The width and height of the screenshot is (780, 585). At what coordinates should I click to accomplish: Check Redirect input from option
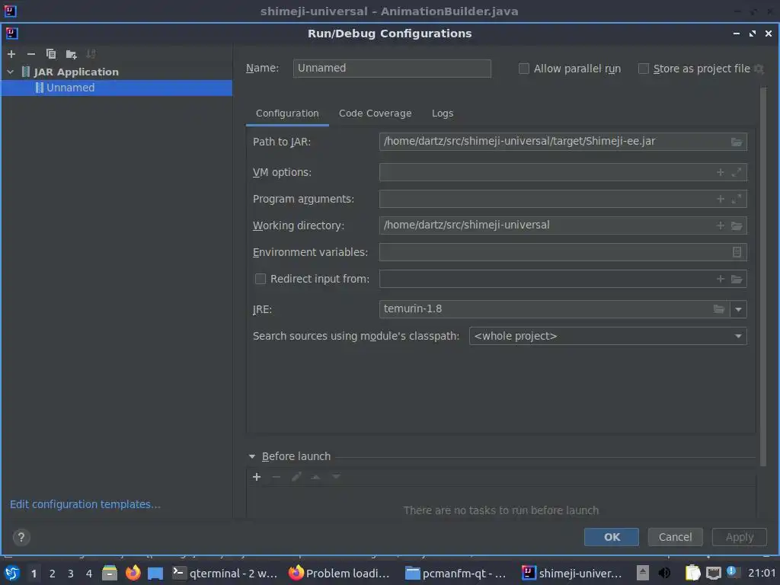pyautogui.click(x=261, y=279)
